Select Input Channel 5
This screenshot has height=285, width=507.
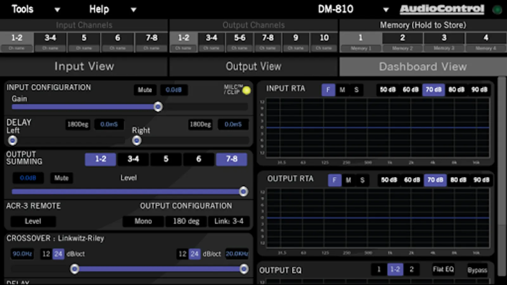(84, 42)
